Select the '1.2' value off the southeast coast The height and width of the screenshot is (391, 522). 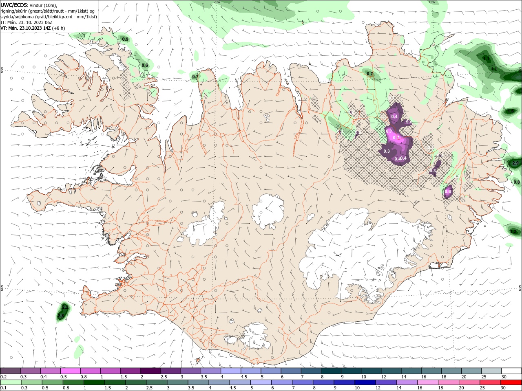pos(513,231)
